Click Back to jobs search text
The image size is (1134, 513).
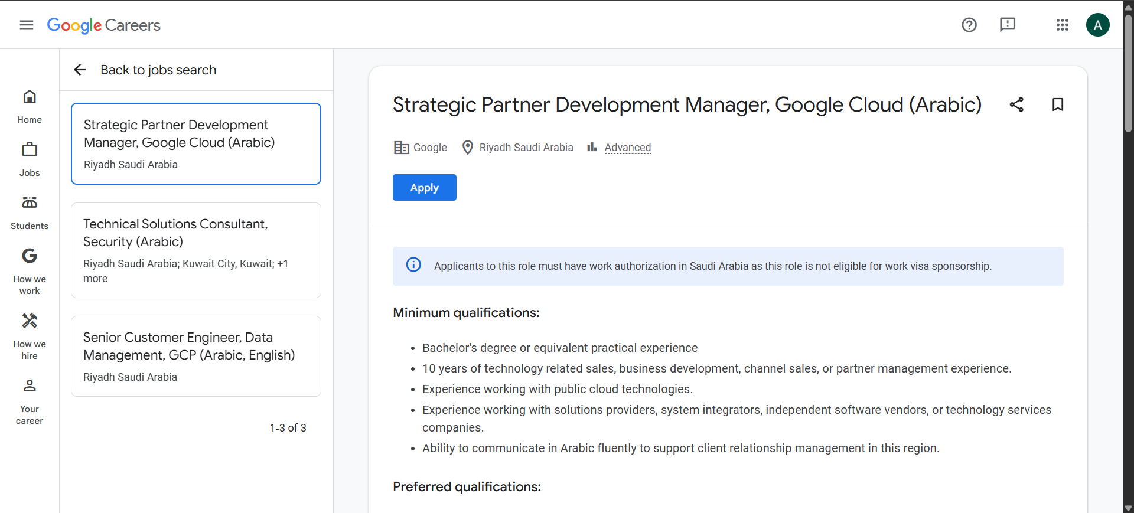pos(158,70)
